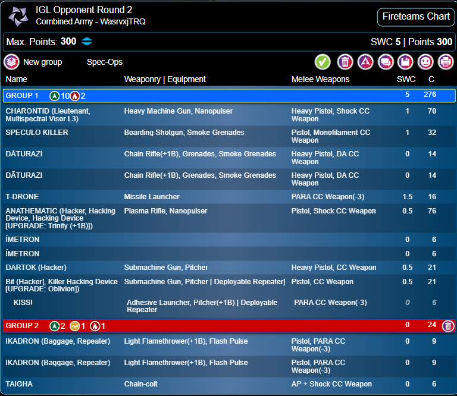Screen dimensions: 457x396
Task: Click the New group label
Action: point(42,62)
